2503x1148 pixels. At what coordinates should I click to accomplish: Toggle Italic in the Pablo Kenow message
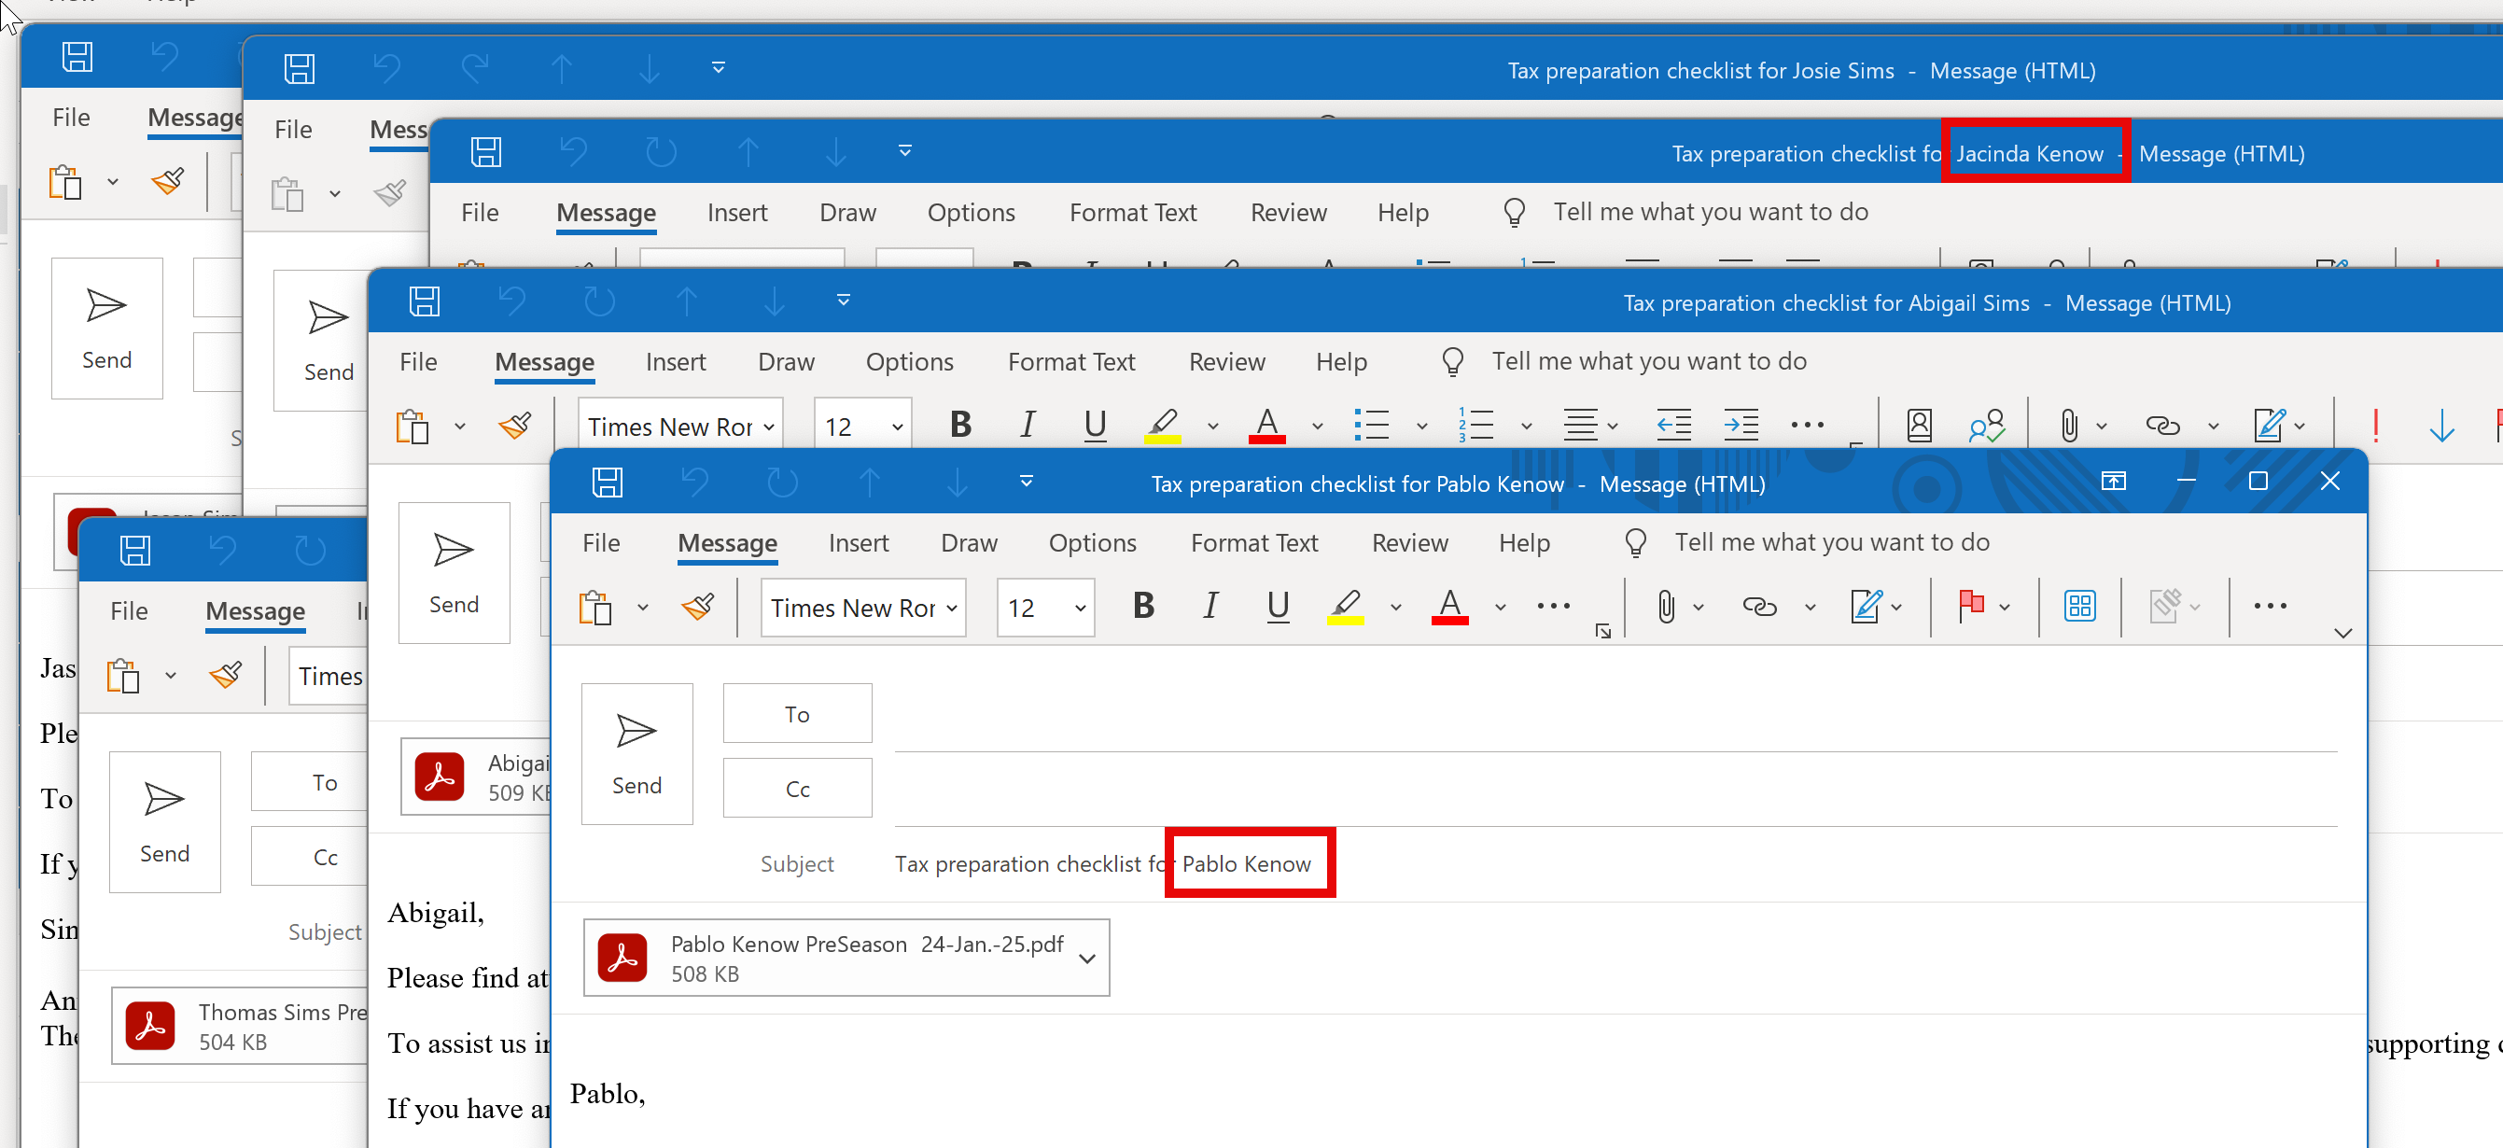(x=1210, y=607)
